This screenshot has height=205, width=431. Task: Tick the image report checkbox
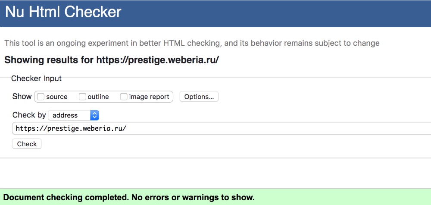[x=124, y=97]
